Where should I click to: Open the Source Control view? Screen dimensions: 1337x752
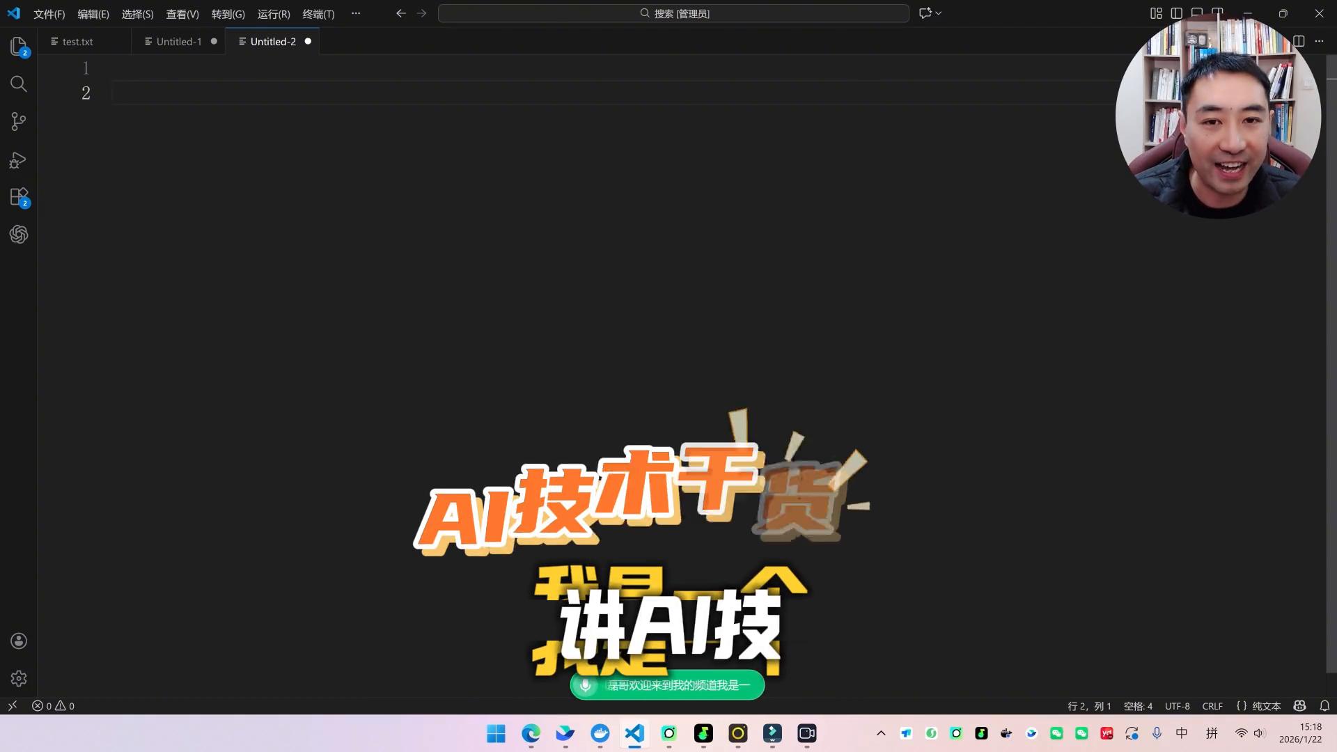[x=19, y=122]
